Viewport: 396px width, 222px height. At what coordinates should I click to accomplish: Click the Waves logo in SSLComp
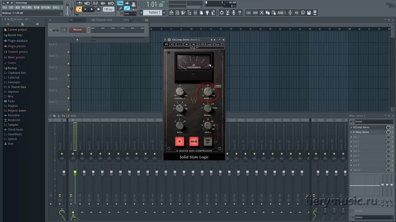[x=166, y=44]
